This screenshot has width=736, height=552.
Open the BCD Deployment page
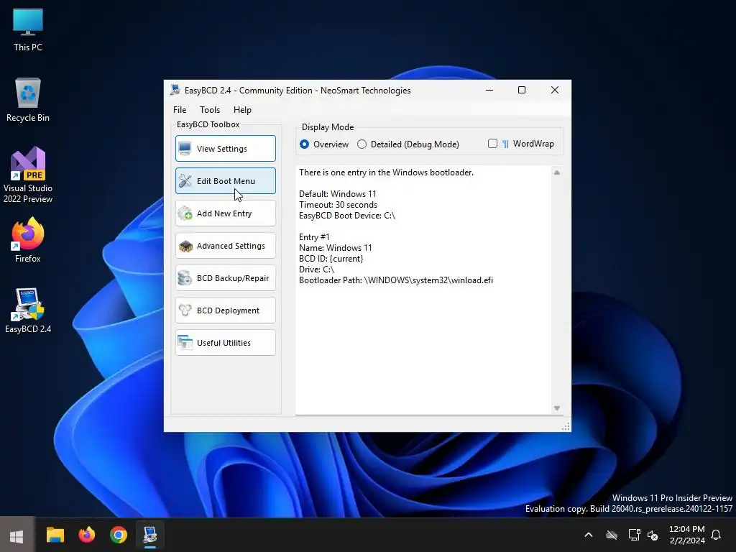tap(225, 310)
